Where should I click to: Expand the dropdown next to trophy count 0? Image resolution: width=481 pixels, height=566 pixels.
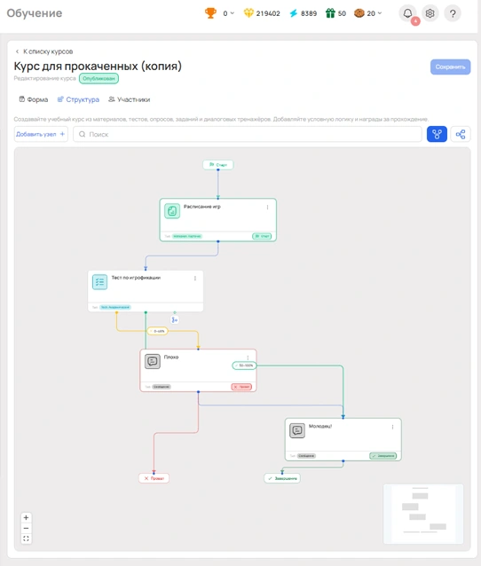coord(233,13)
